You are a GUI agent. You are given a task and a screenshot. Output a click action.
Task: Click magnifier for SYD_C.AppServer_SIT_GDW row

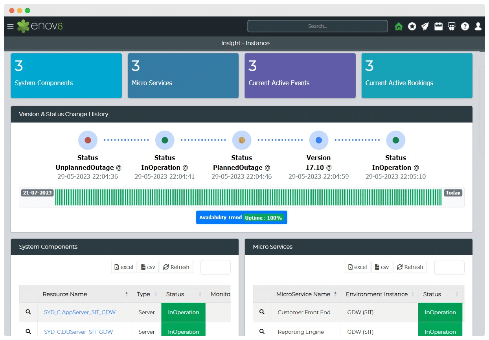point(28,312)
